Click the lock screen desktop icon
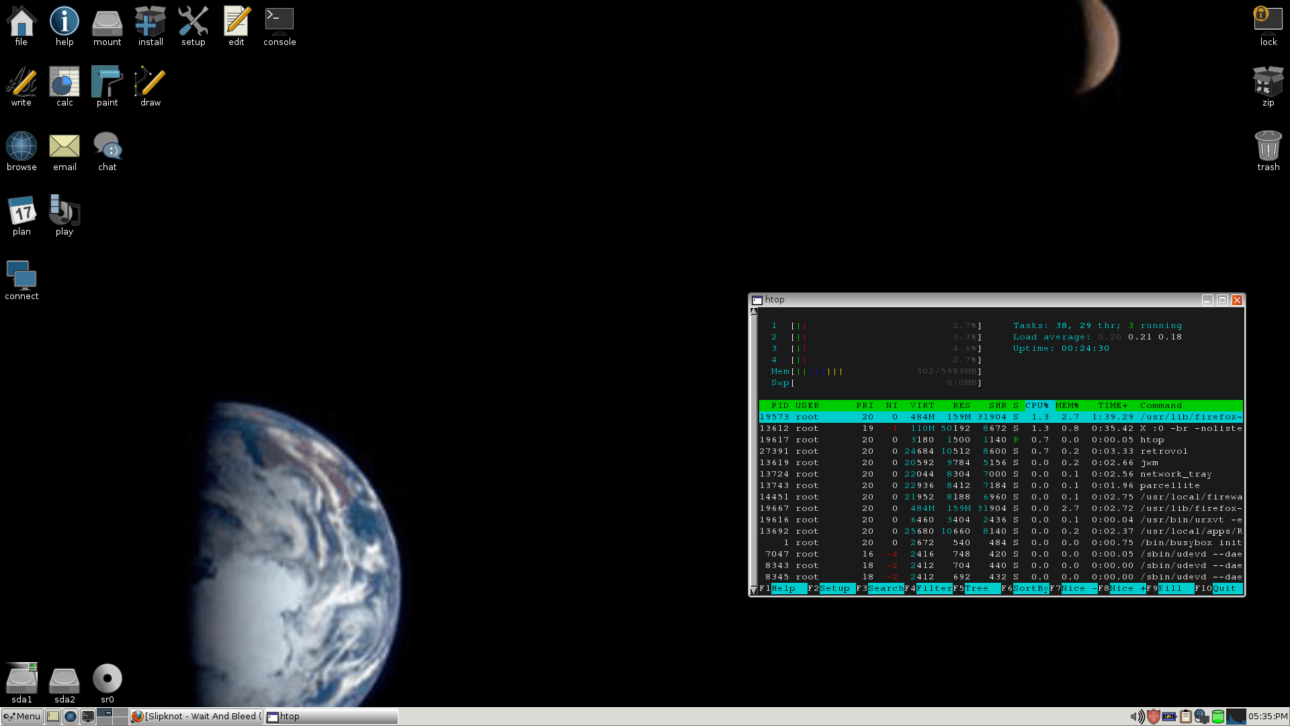 click(1268, 27)
